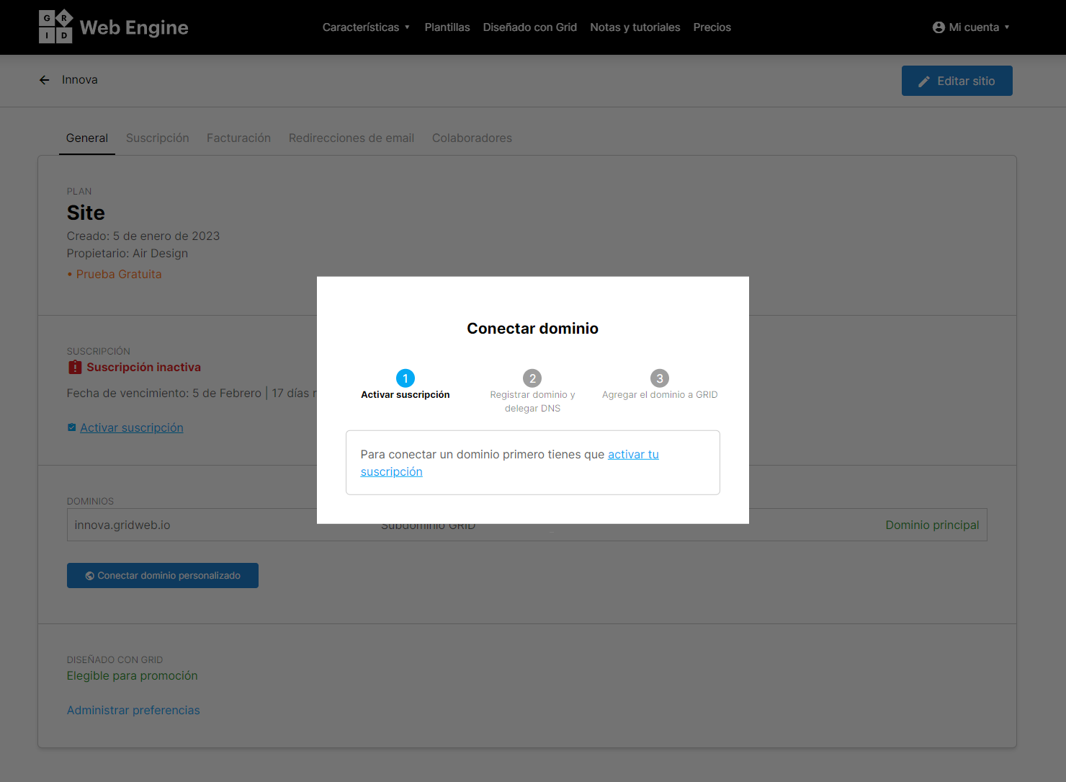1066x782 pixels.
Task: Go back using the arrow beside Innova
Action: (x=45, y=80)
